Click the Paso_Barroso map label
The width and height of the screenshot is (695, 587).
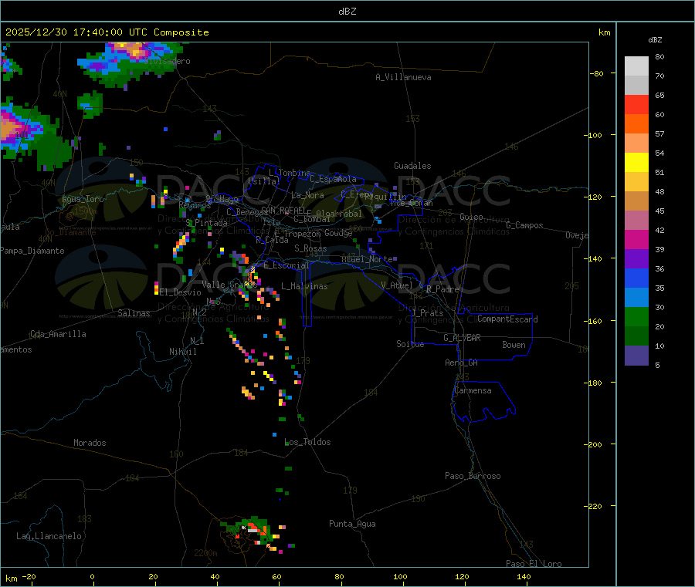[473, 476]
